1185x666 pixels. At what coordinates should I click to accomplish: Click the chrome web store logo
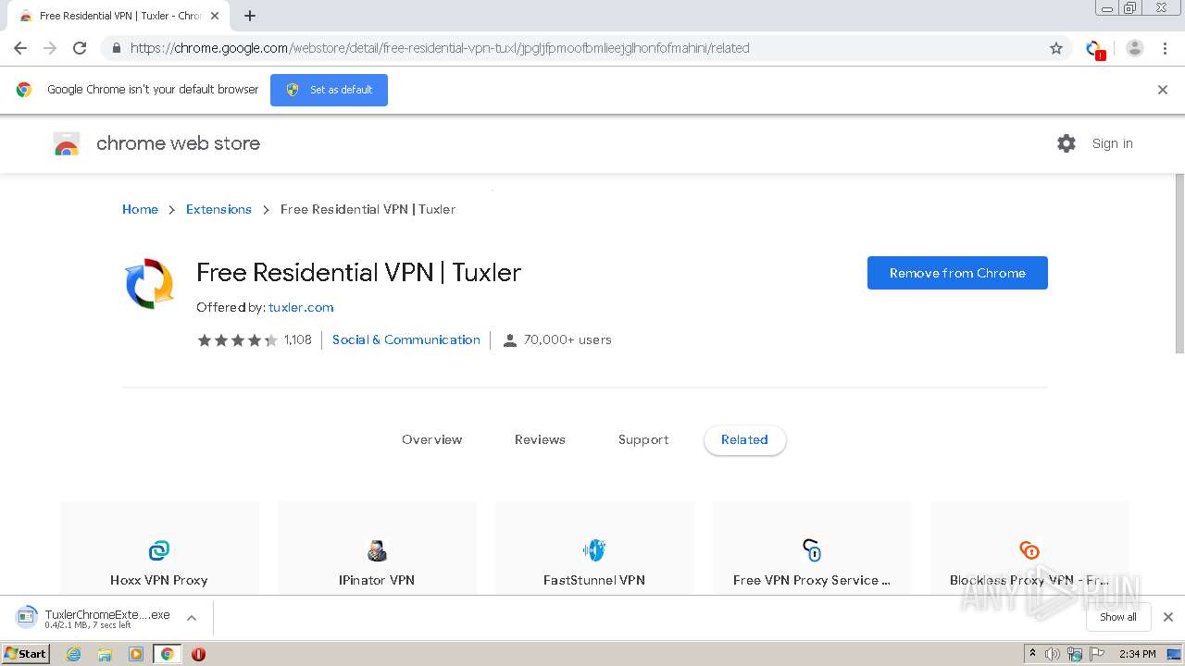click(157, 143)
